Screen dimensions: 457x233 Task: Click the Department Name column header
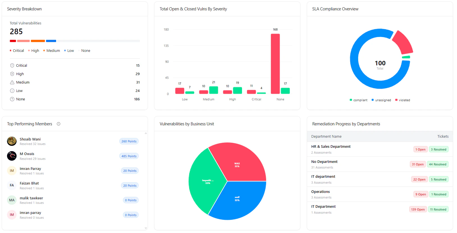point(326,137)
